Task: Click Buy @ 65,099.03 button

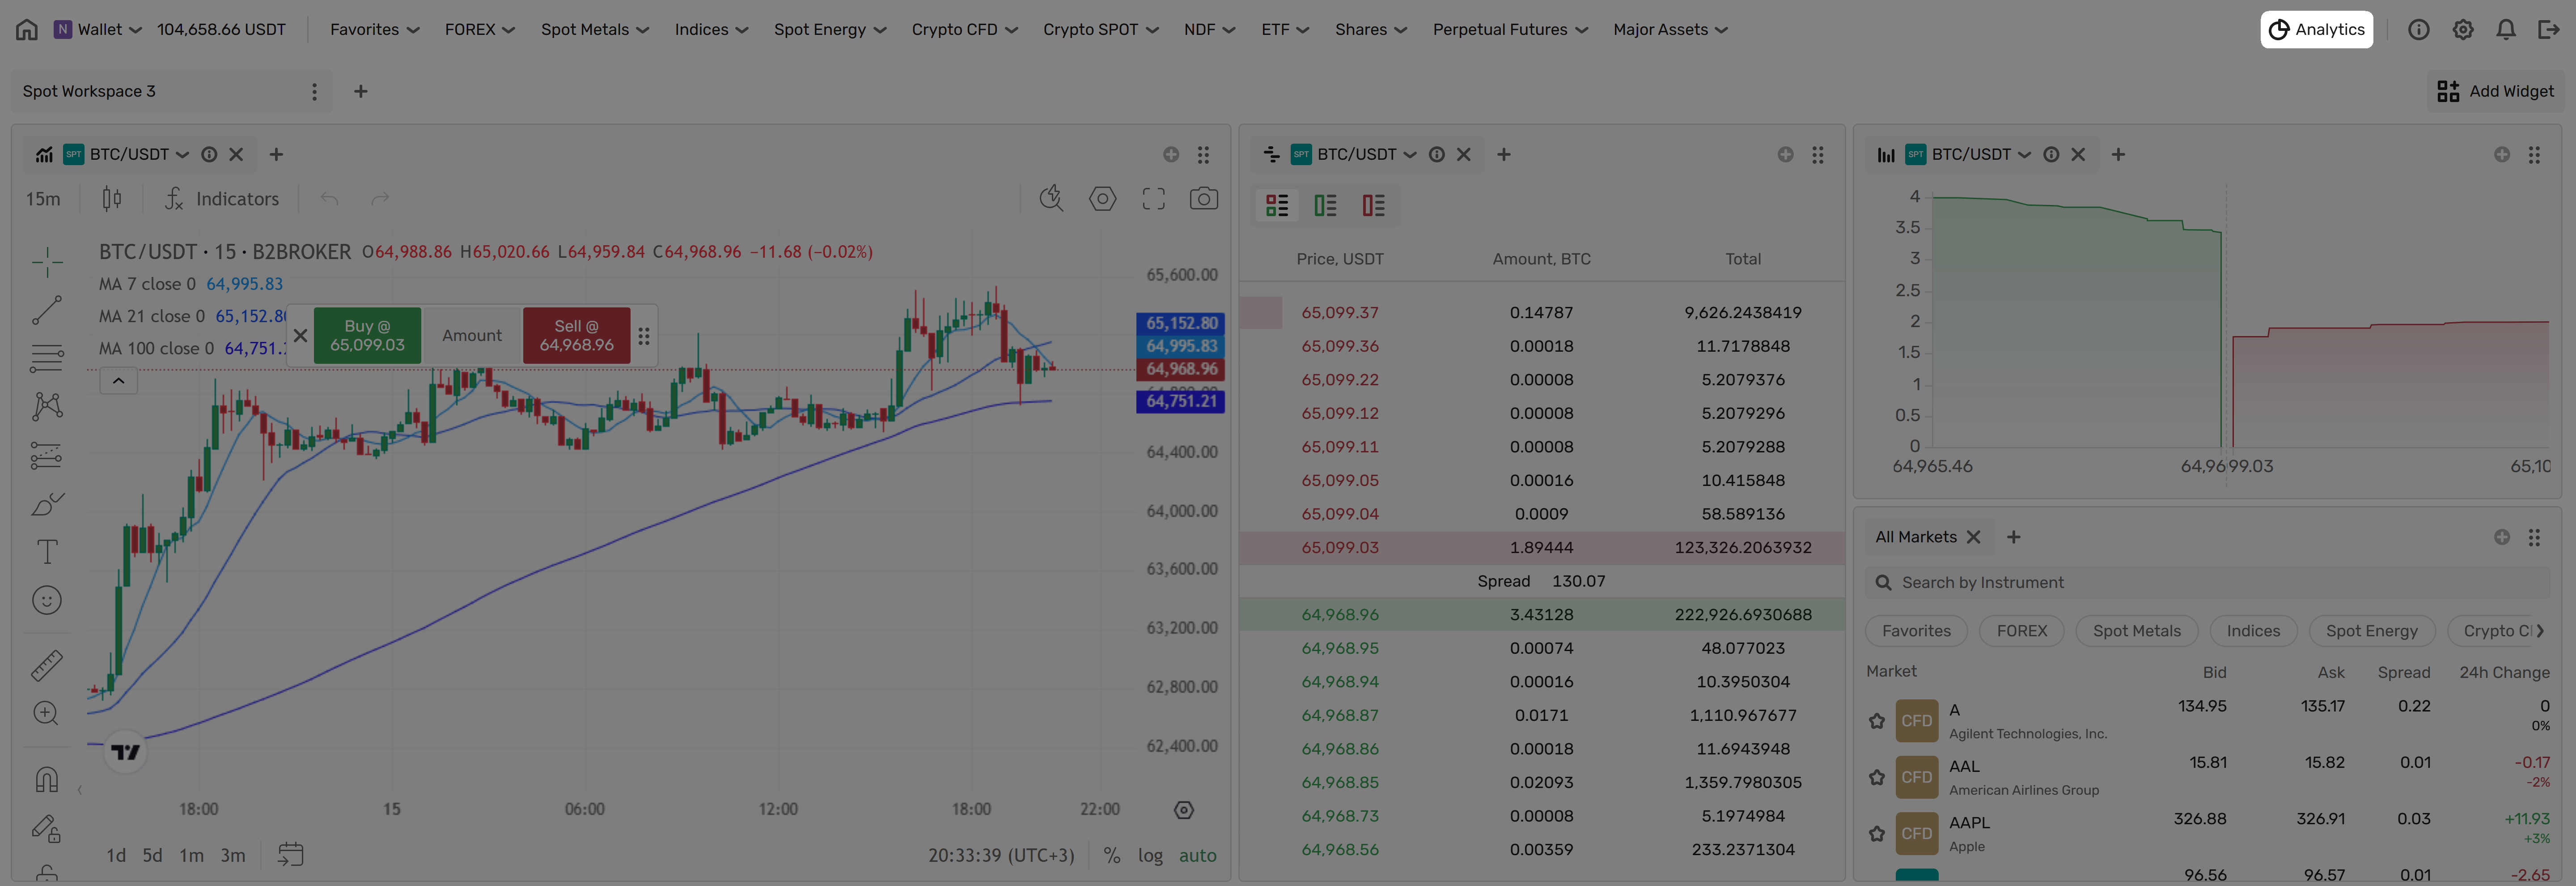Action: pyautogui.click(x=367, y=336)
